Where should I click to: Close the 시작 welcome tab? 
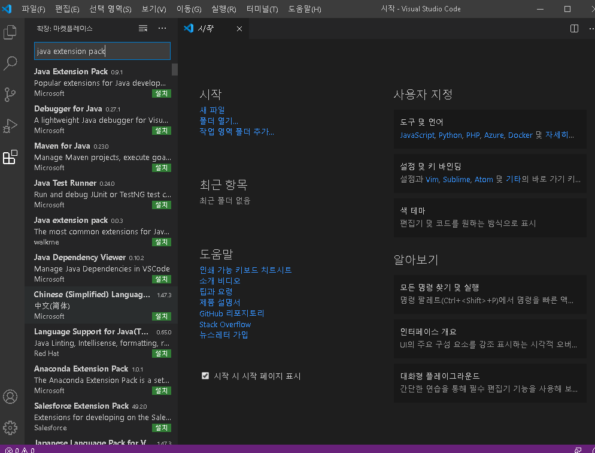[x=239, y=29]
